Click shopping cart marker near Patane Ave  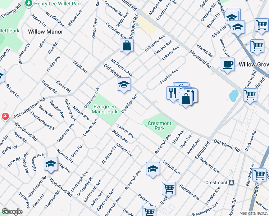pyautogui.click(x=149, y=212)
